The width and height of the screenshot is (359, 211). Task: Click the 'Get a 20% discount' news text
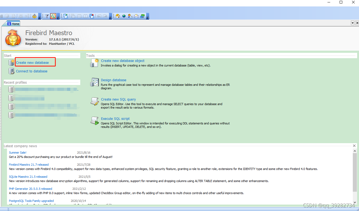click(x=61, y=157)
